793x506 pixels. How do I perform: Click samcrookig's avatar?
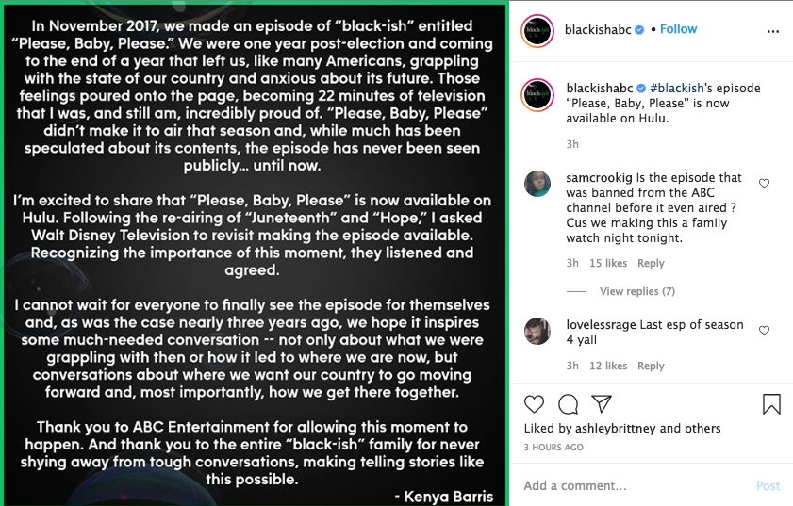537,184
